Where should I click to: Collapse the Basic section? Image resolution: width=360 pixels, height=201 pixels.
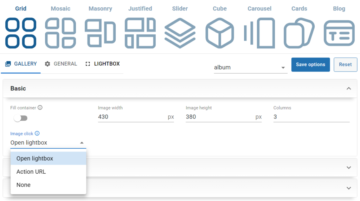click(x=348, y=88)
